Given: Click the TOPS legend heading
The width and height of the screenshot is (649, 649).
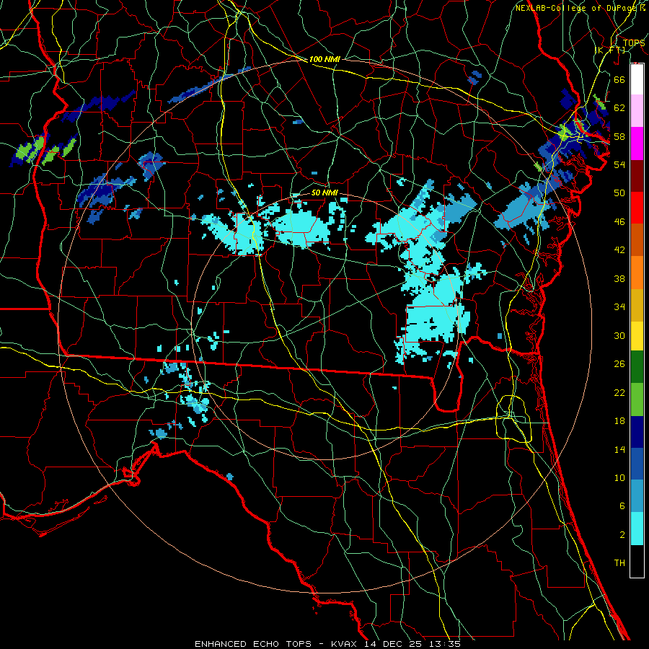Looking at the screenshot, I should (x=634, y=43).
